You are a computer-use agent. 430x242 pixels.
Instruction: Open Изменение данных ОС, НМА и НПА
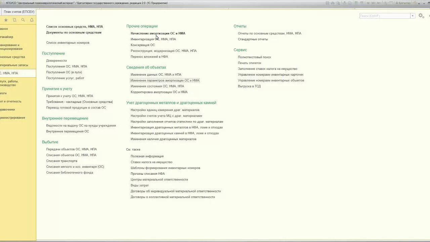tap(156, 75)
